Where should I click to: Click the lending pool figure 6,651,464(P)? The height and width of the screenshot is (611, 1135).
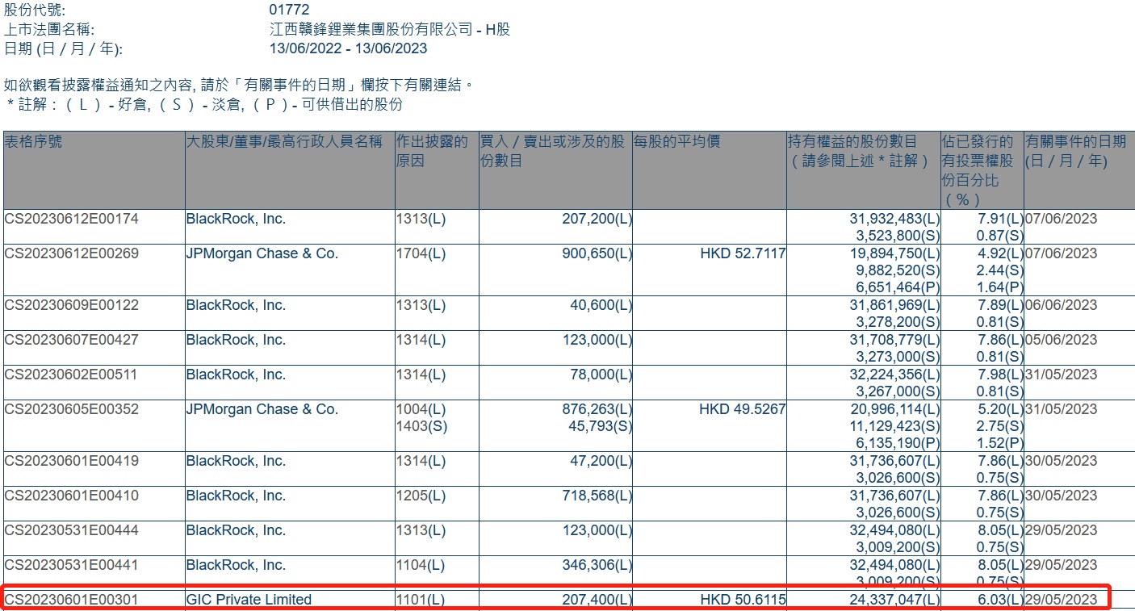[899, 287]
